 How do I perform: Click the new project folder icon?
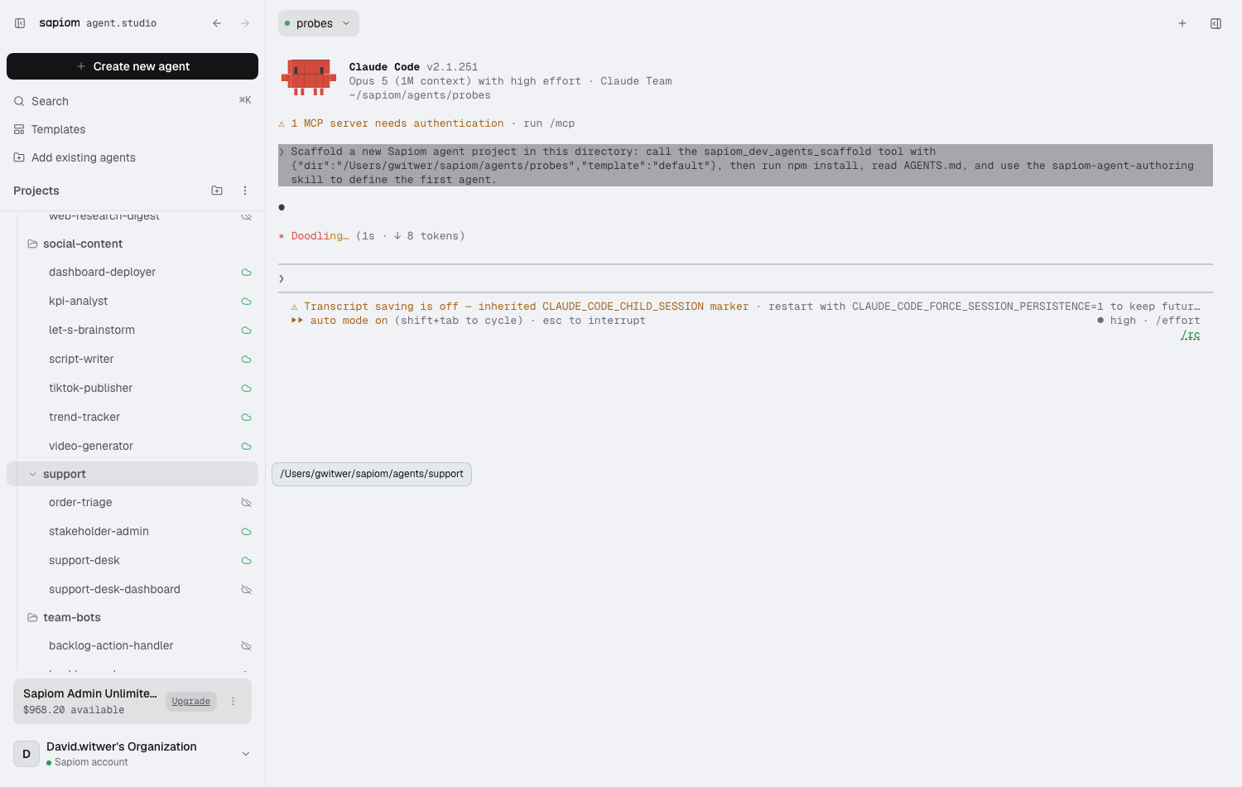217,191
